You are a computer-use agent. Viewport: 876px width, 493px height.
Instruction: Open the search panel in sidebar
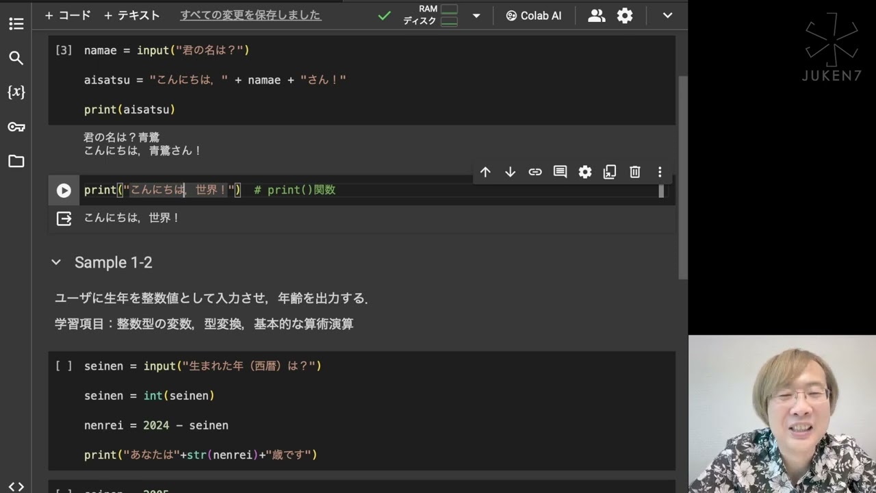point(16,58)
